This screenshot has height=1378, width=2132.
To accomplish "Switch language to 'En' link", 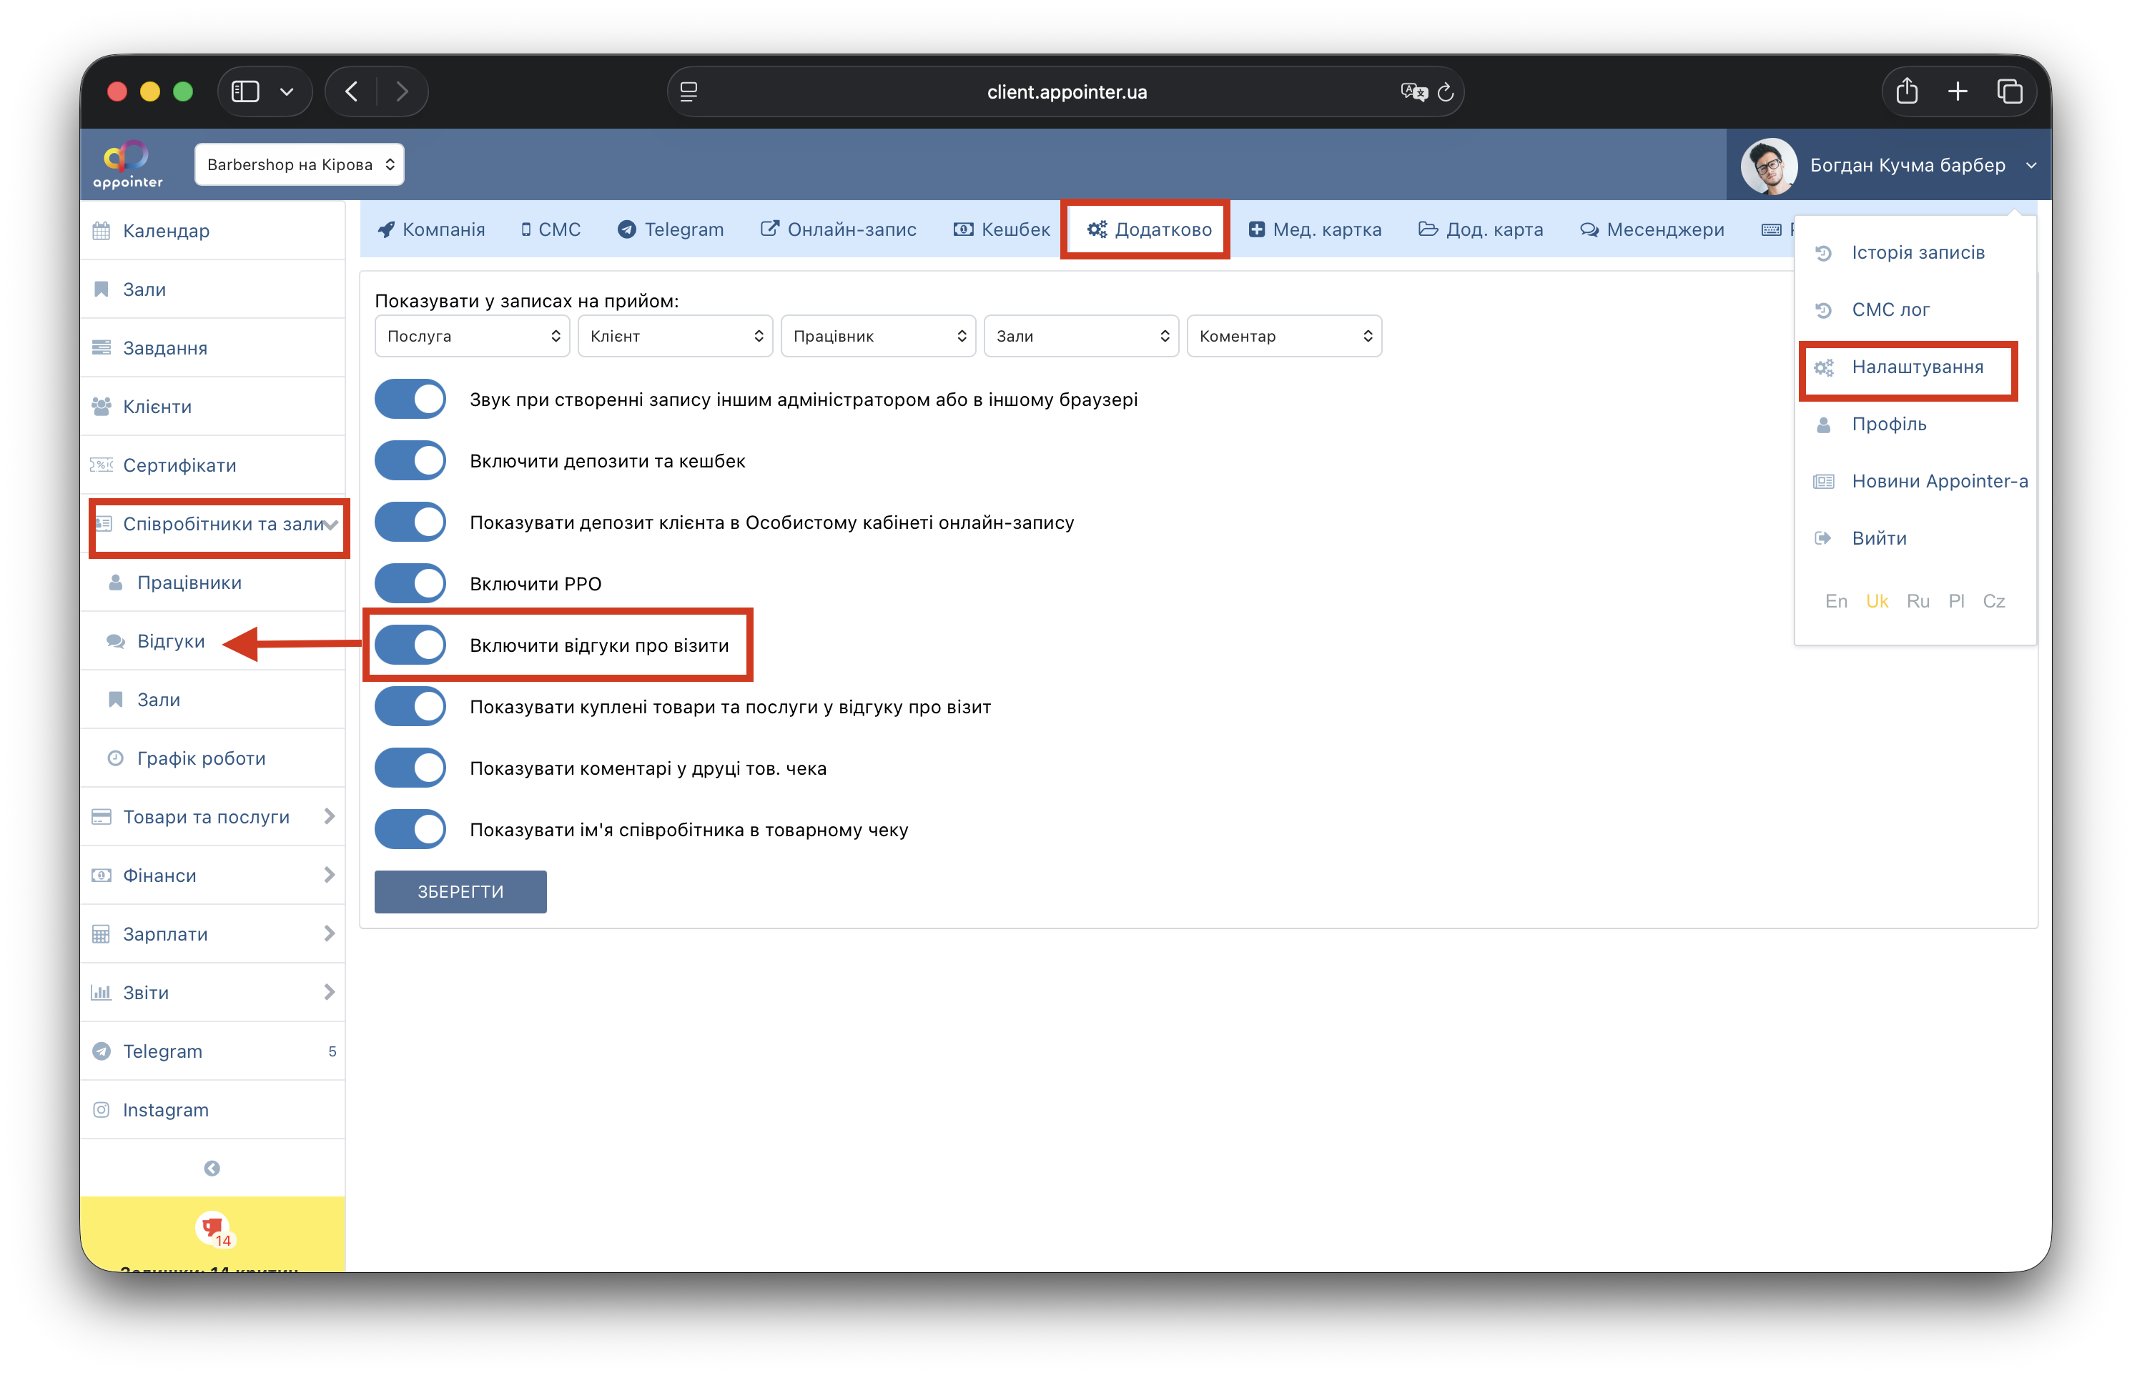I will pyautogui.click(x=1836, y=601).
